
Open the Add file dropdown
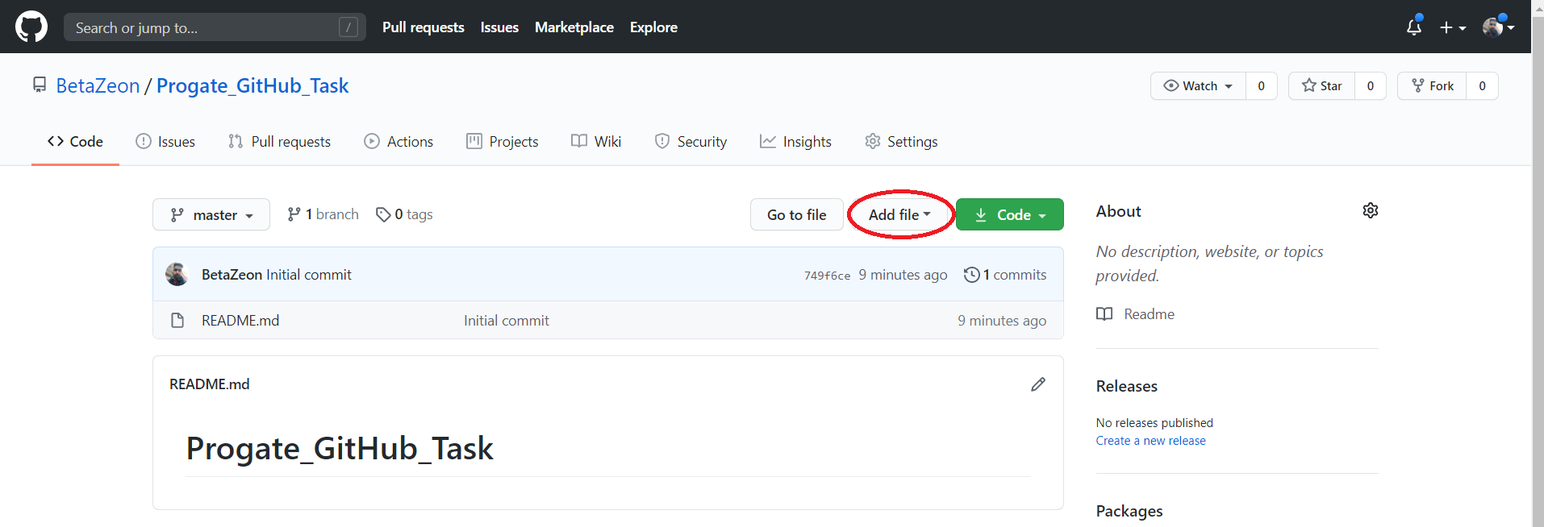point(899,215)
